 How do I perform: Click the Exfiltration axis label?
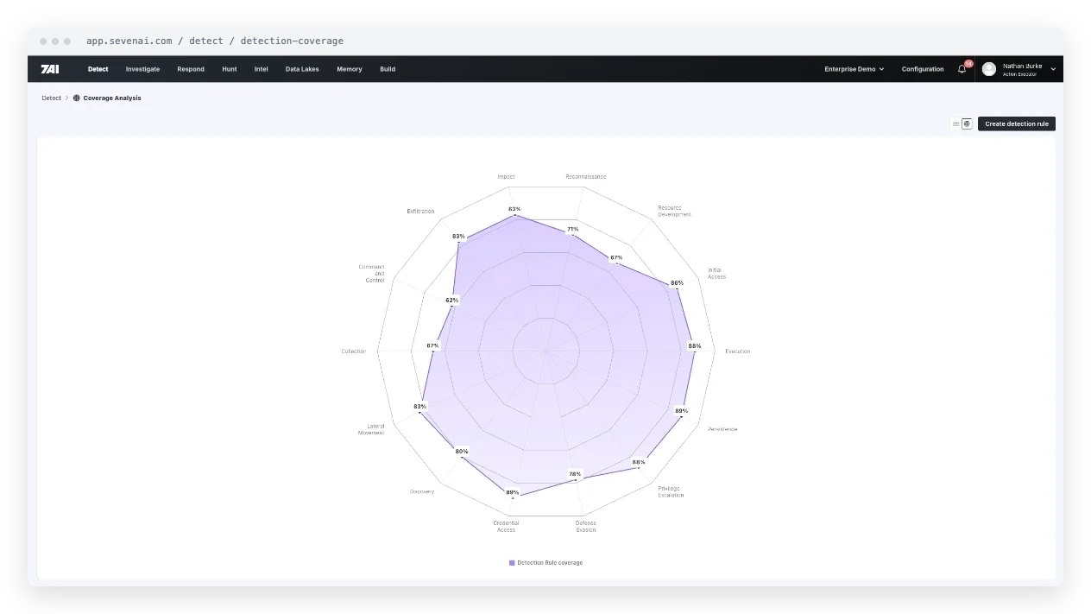(x=421, y=212)
